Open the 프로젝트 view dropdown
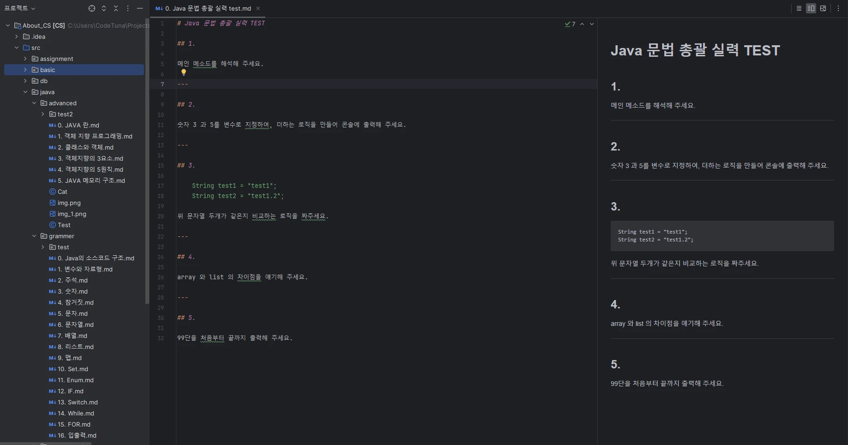Image resolution: width=848 pixels, height=445 pixels. [20, 8]
